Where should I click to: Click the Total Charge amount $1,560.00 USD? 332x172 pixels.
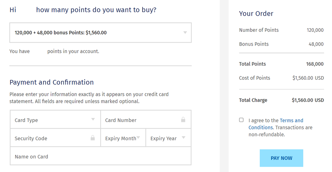pos(308,100)
